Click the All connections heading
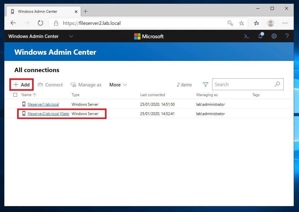 click(37, 70)
